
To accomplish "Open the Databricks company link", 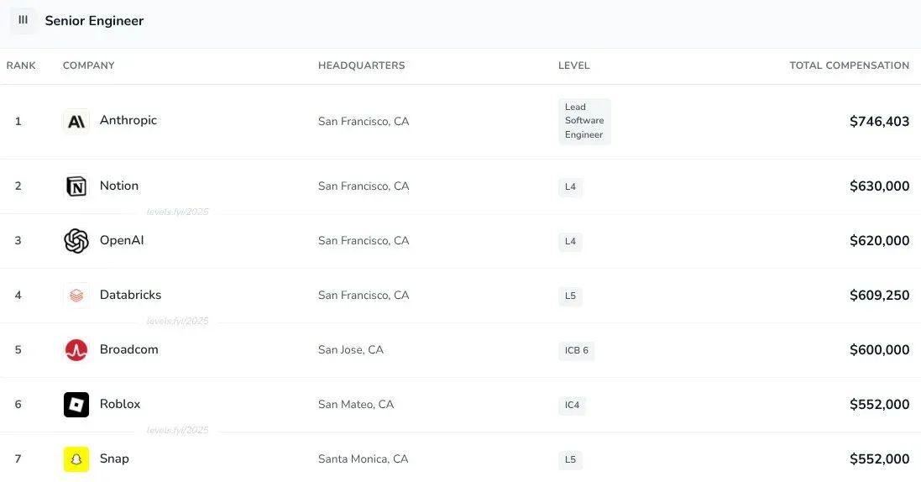I will (x=130, y=295).
